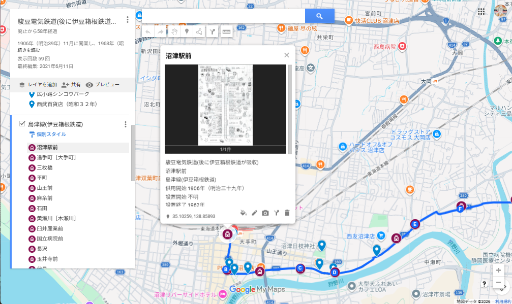Click the blue search button
This screenshot has width=512, height=304.
point(319,16)
